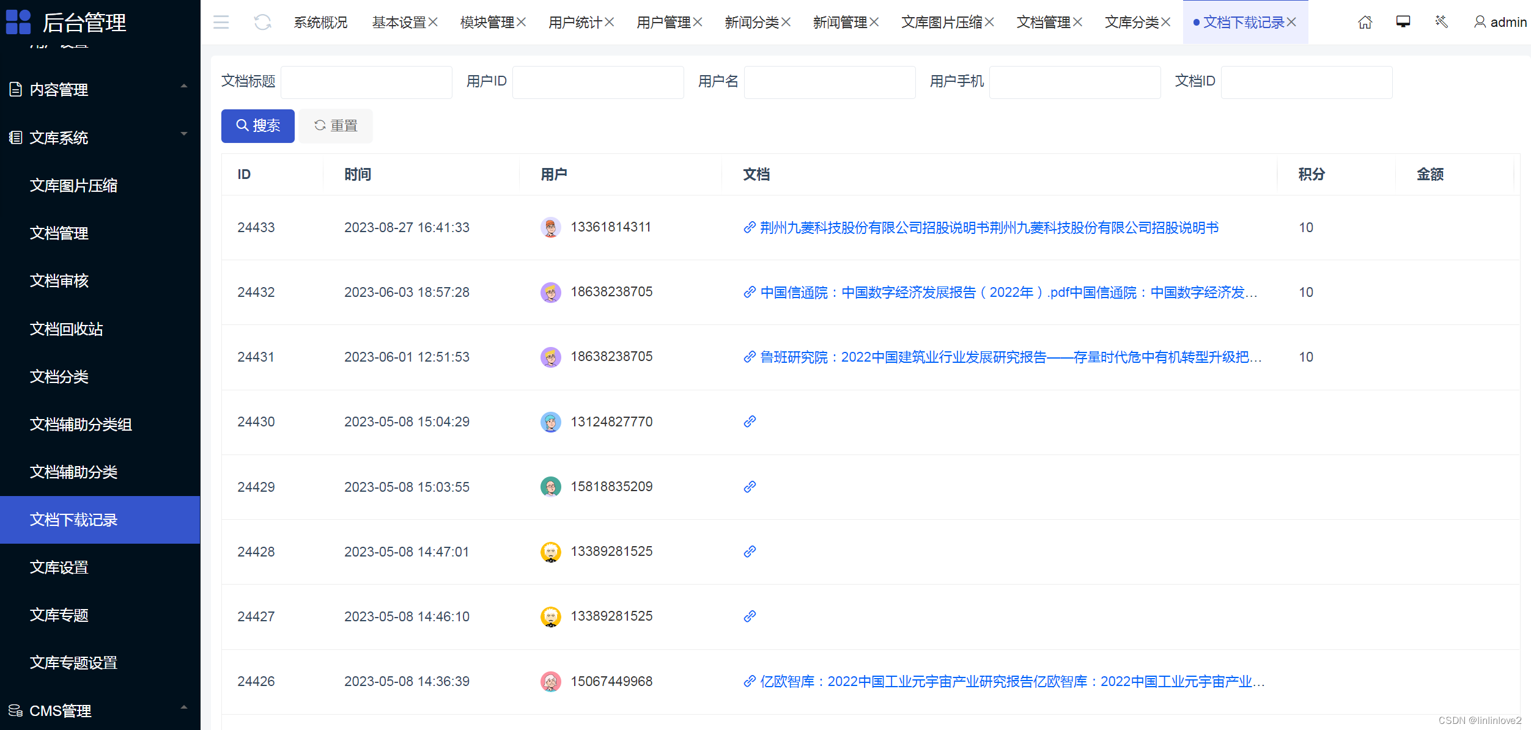The width and height of the screenshot is (1531, 730).
Task: Click the link icon in row 24429
Action: (750, 487)
